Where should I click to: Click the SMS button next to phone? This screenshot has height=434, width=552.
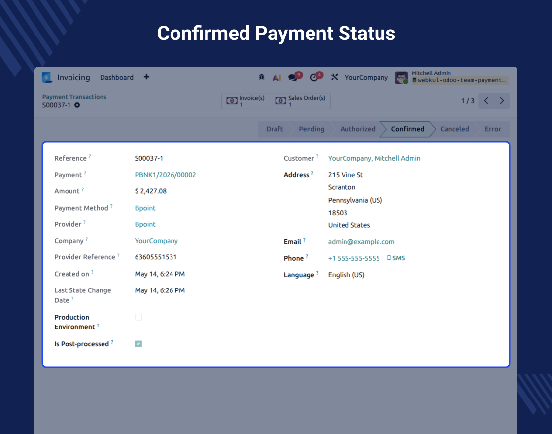pyautogui.click(x=396, y=258)
